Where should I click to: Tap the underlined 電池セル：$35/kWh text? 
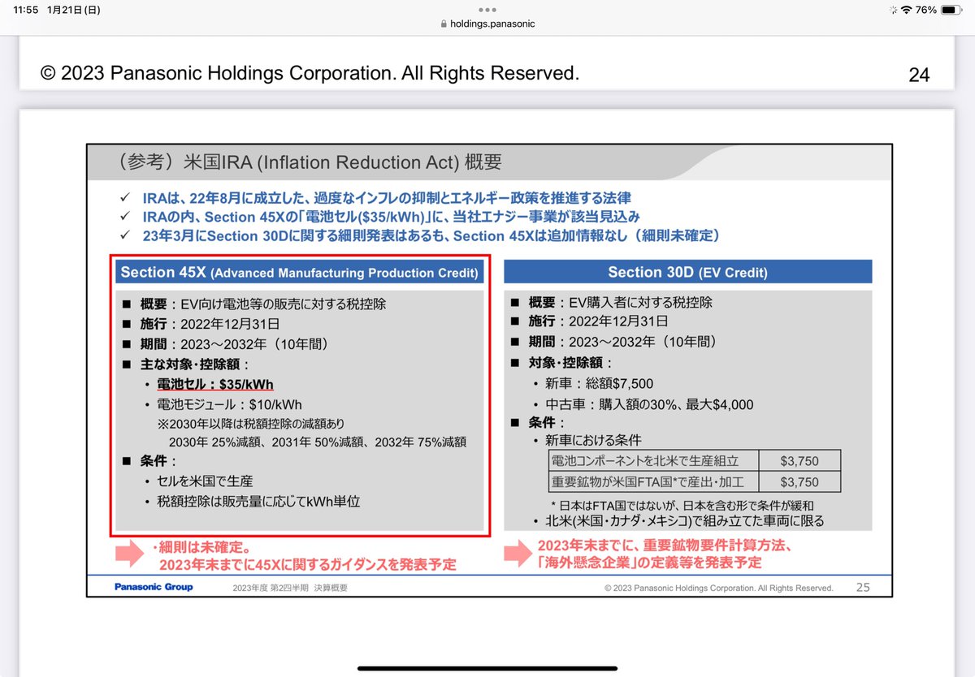[x=215, y=384]
